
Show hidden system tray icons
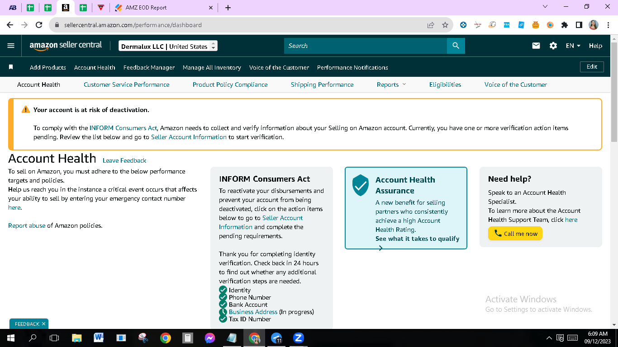coord(549,338)
